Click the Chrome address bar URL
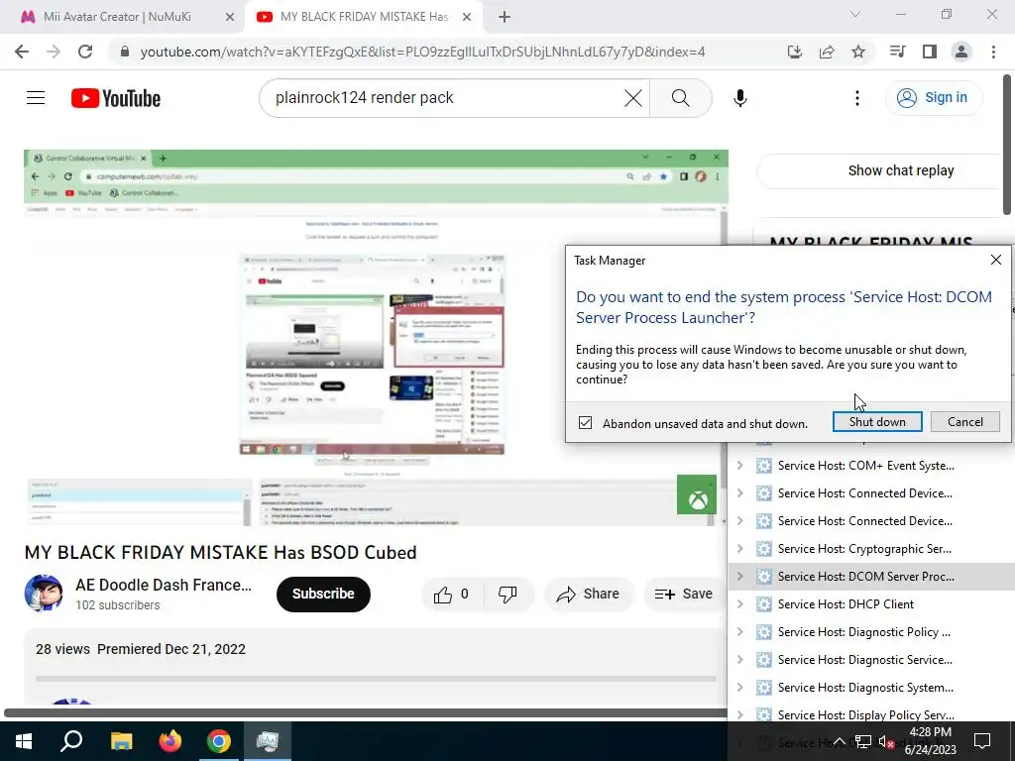The image size is (1015, 761). click(x=422, y=52)
